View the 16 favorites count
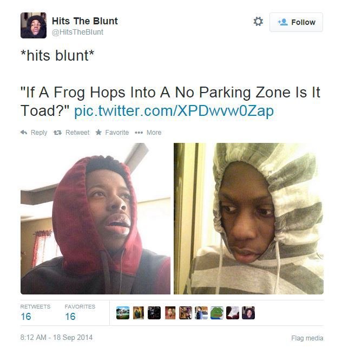The height and width of the screenshot is (354, 342). tap(70, 317)
